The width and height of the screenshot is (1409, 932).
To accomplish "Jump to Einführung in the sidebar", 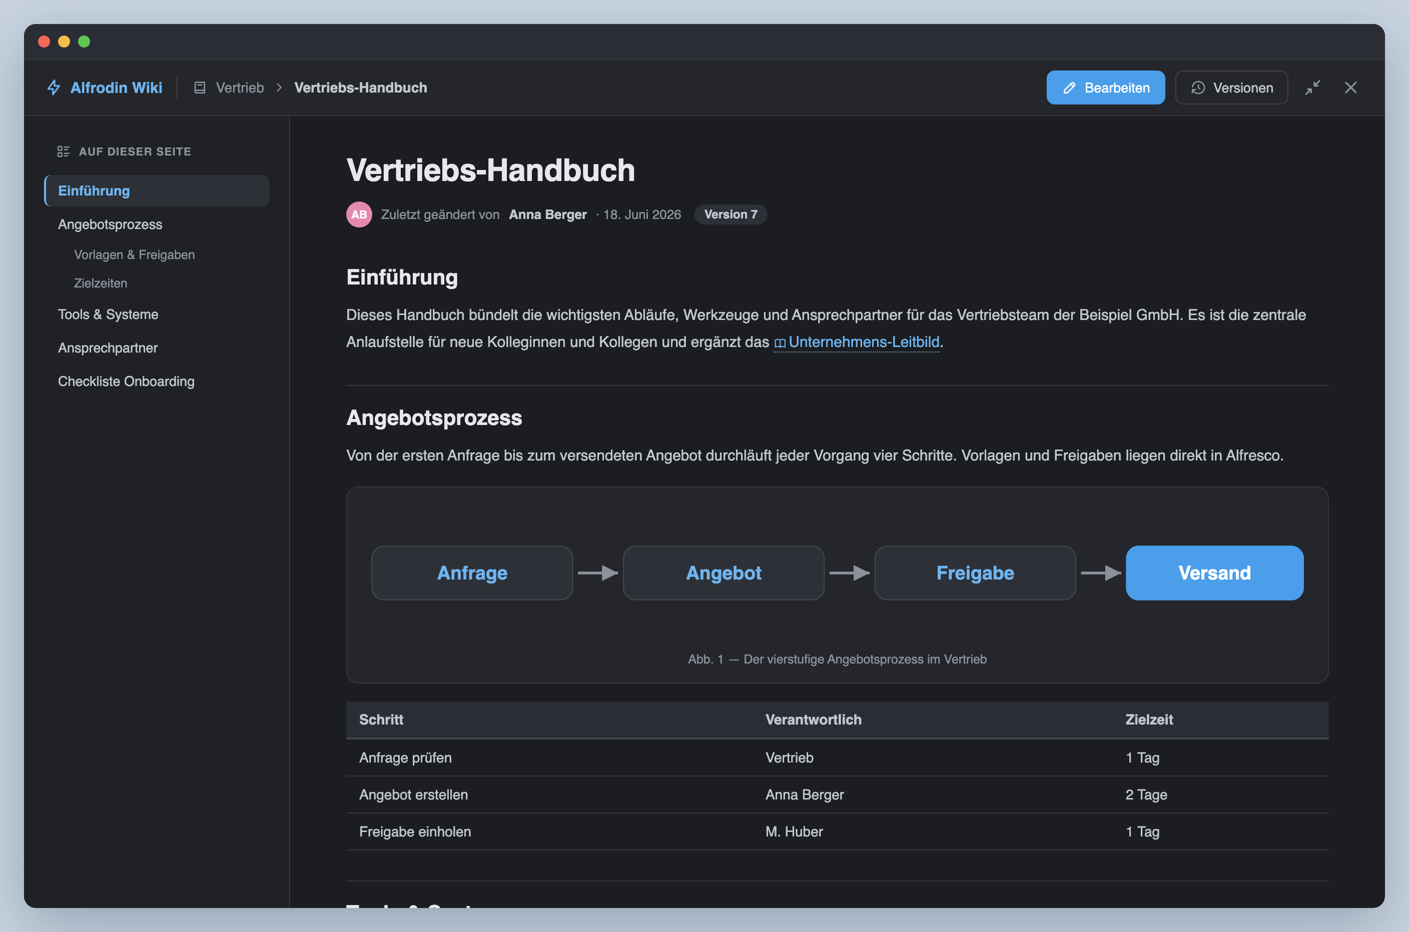I will click(157, 191).
